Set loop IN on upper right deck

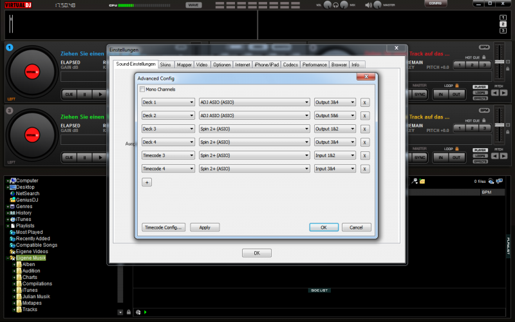pos(441,94)
